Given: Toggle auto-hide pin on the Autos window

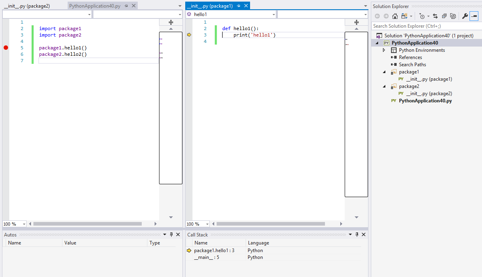Looking at the screenshot, I should (171, 234).
